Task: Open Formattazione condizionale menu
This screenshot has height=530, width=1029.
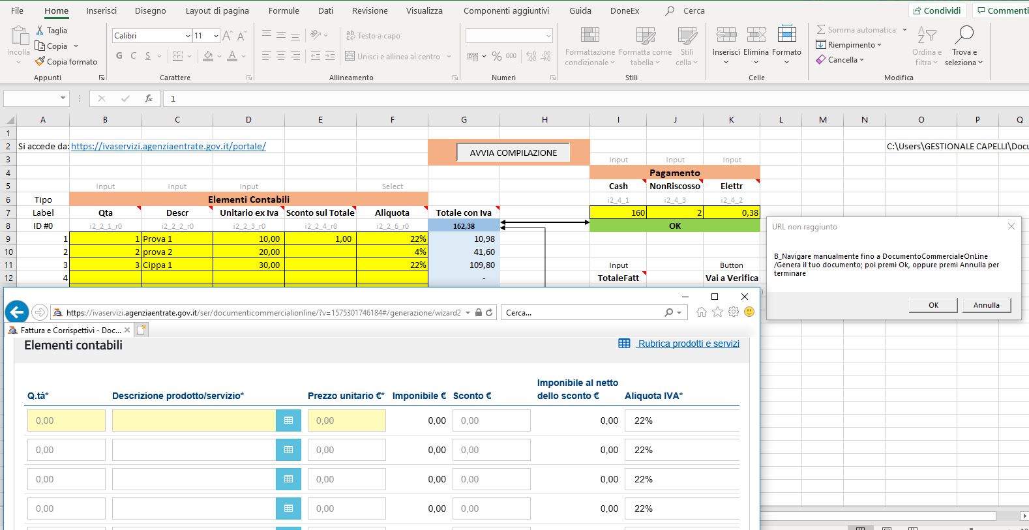Action: pos(589,47)
